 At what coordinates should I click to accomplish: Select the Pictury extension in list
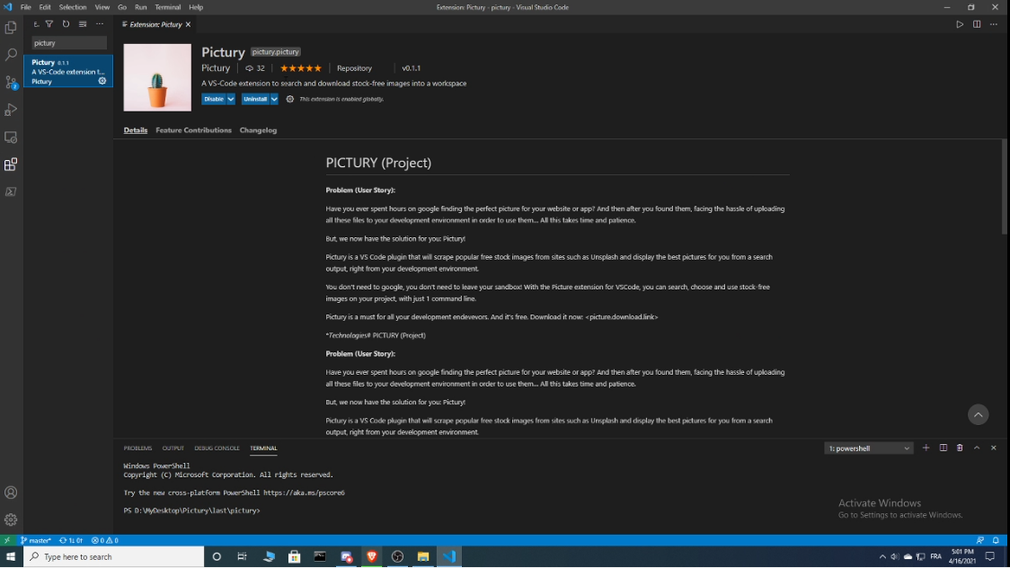click(68, 72)
